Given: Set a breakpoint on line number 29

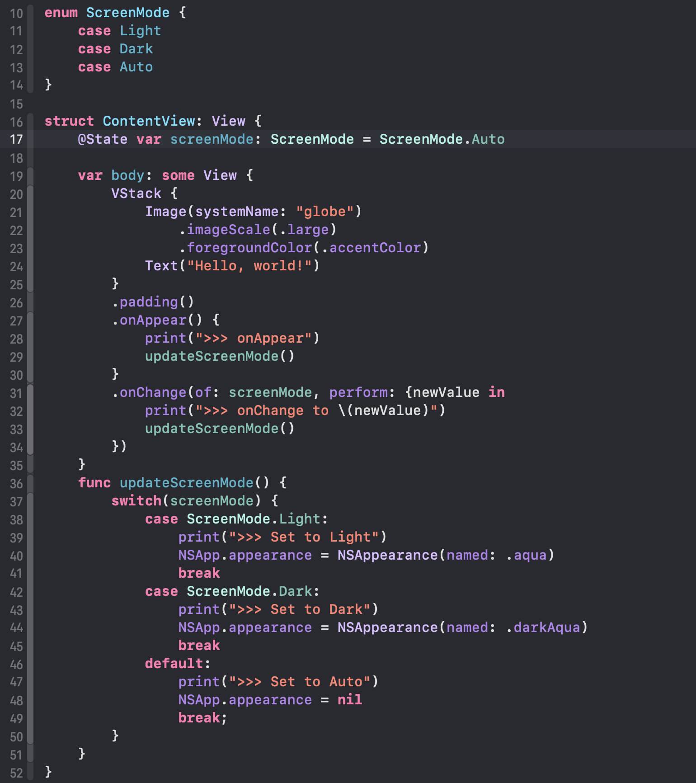Looking at the screenshot, I should (16, 357).
